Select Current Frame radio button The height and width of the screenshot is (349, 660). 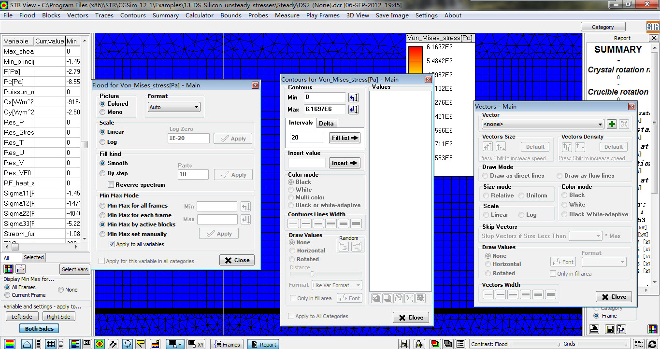pyautogui.click(x=7, y=295)
